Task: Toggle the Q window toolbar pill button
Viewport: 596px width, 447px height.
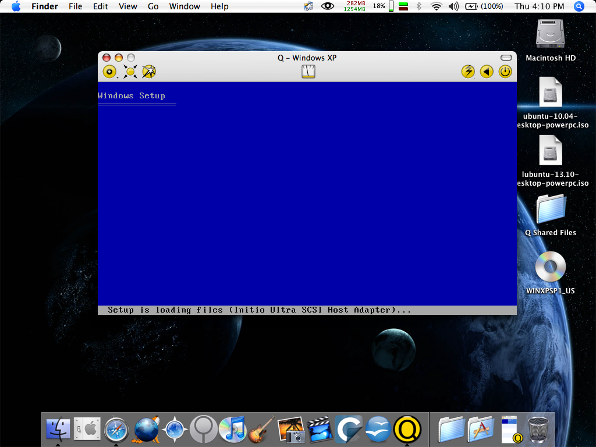Action: [x=506, y=58]
